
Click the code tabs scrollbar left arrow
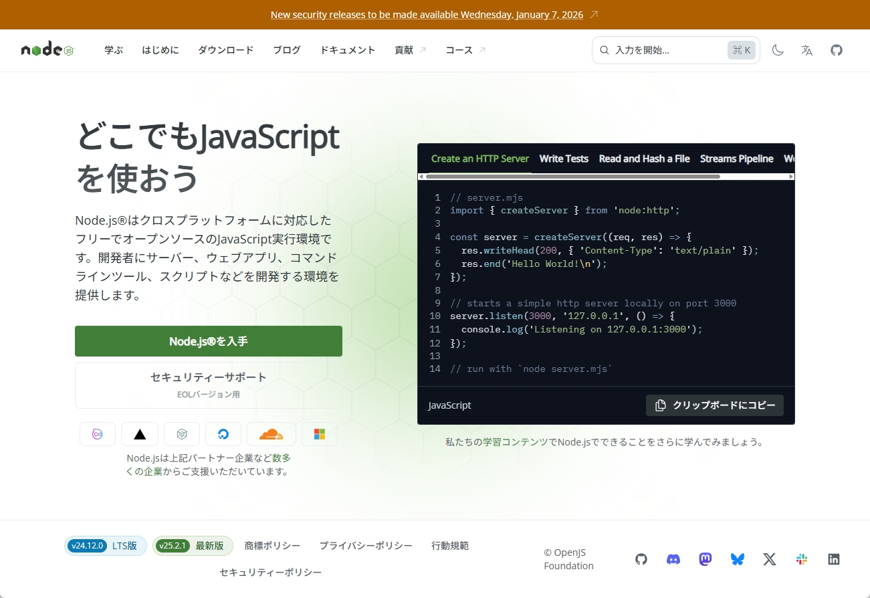point(421,177)
